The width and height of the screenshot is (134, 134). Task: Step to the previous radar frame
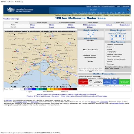click(x=116, y=36)
